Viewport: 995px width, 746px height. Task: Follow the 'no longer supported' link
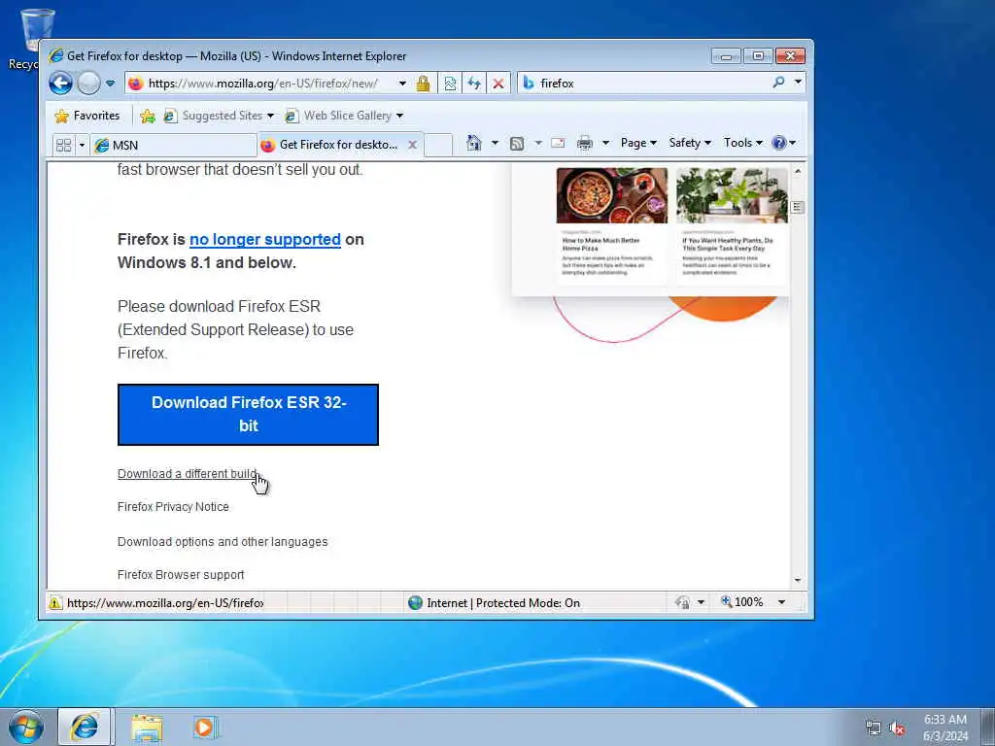(265, 239)
